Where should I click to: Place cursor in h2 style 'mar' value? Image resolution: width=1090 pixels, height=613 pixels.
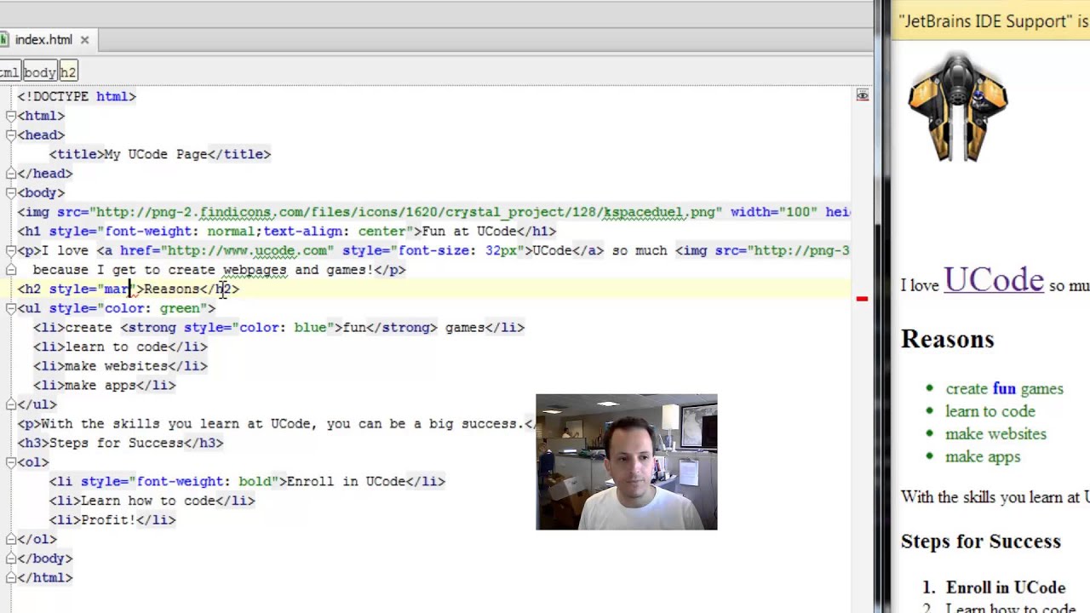pyautogui.click(x=117, y=289)
